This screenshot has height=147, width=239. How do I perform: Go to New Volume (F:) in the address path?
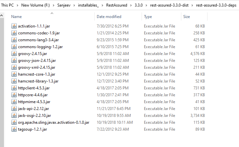click(x=35, y=5)
